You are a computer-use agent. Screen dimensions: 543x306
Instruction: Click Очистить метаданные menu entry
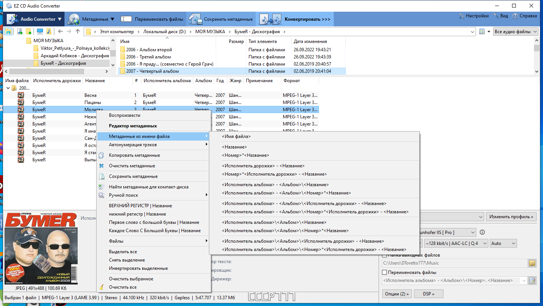[x=153, y=166]
